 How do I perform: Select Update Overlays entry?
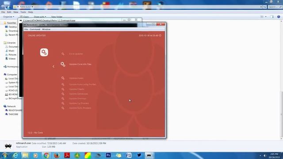78,98
